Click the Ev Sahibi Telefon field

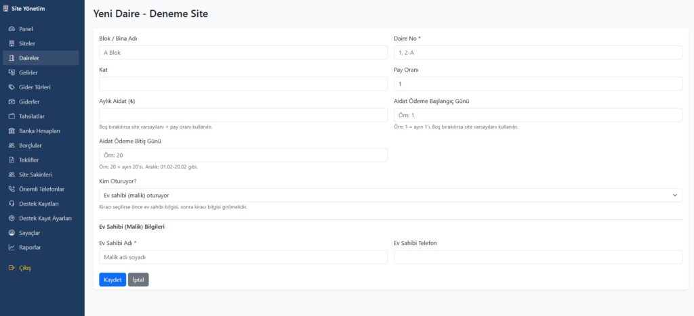(x=537, y=257)
